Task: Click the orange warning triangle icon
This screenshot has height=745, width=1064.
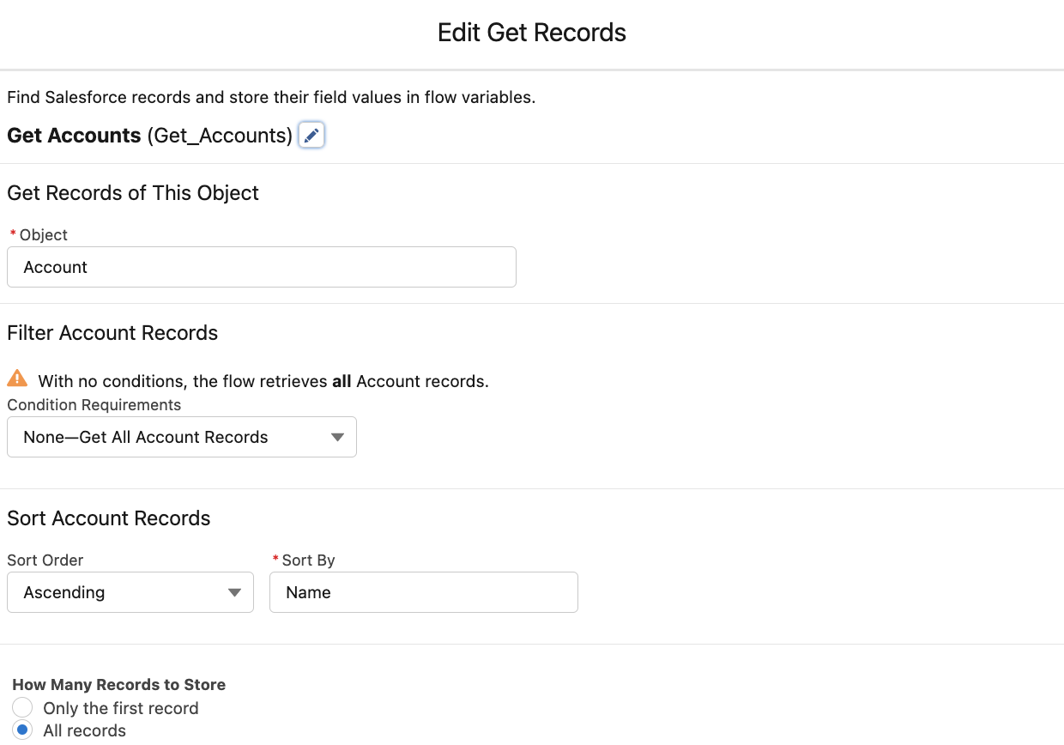Action: 17,379
